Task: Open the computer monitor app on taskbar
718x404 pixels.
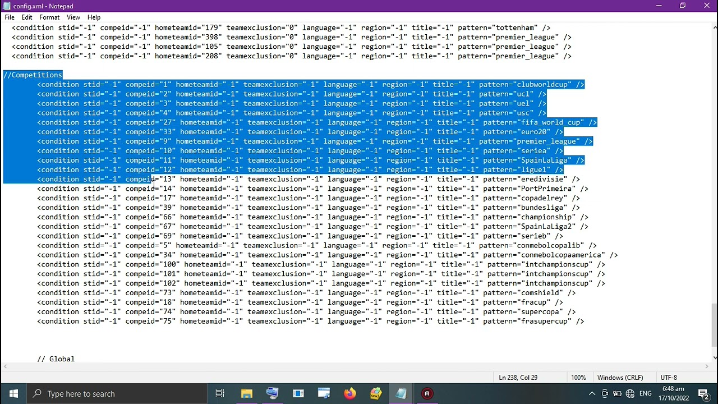Action: 272,393
